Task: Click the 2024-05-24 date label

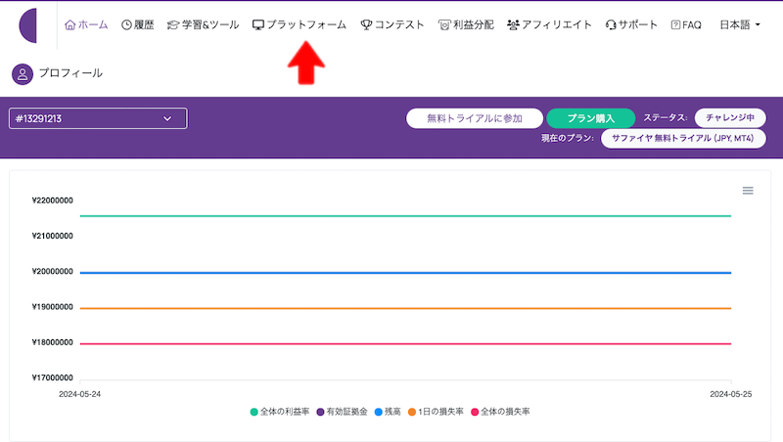Action: coord(80,394)
